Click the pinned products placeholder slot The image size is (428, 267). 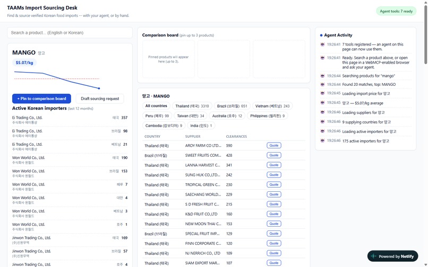(x=168, y=59)
